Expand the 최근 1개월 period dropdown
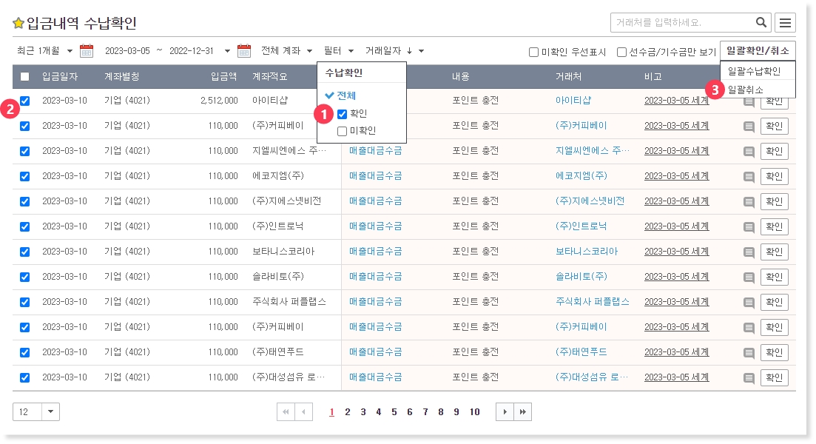Viewport: 816px width, 444px height. pyautogui.click(x=45, y=51)
